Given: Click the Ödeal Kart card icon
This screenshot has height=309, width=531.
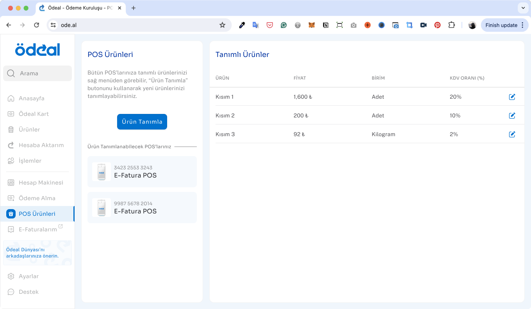Looking at the screenshot, I should (11, 114).
